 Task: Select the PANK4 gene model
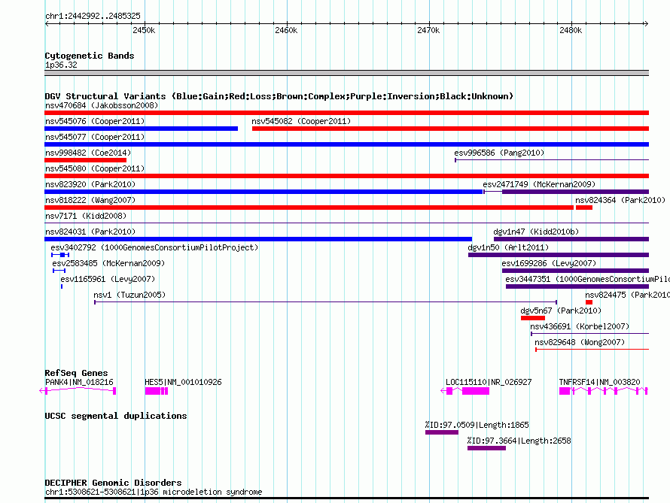pos(78,391)
